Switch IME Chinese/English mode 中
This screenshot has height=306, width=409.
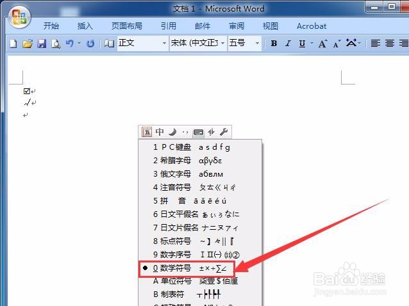pos(160,132)
